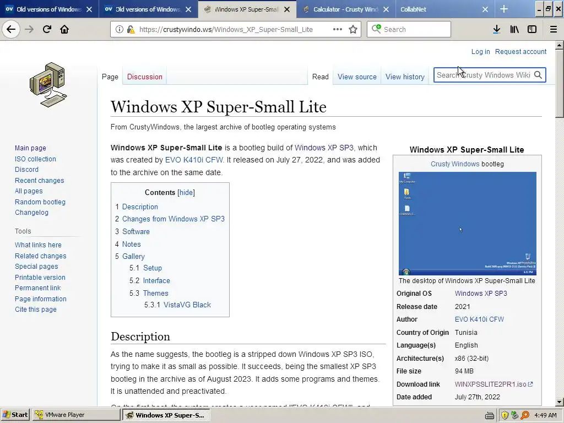Open Windows XP SP3 link in infobox
This screenshot has height=423, width=564.
pos(480,293)
